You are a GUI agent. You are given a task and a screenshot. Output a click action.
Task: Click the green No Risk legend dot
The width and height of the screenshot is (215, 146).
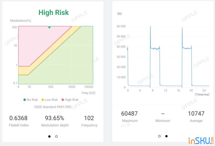[24, 100]
